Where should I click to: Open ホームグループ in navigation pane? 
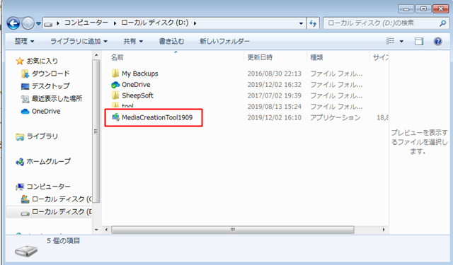point(49,162)
